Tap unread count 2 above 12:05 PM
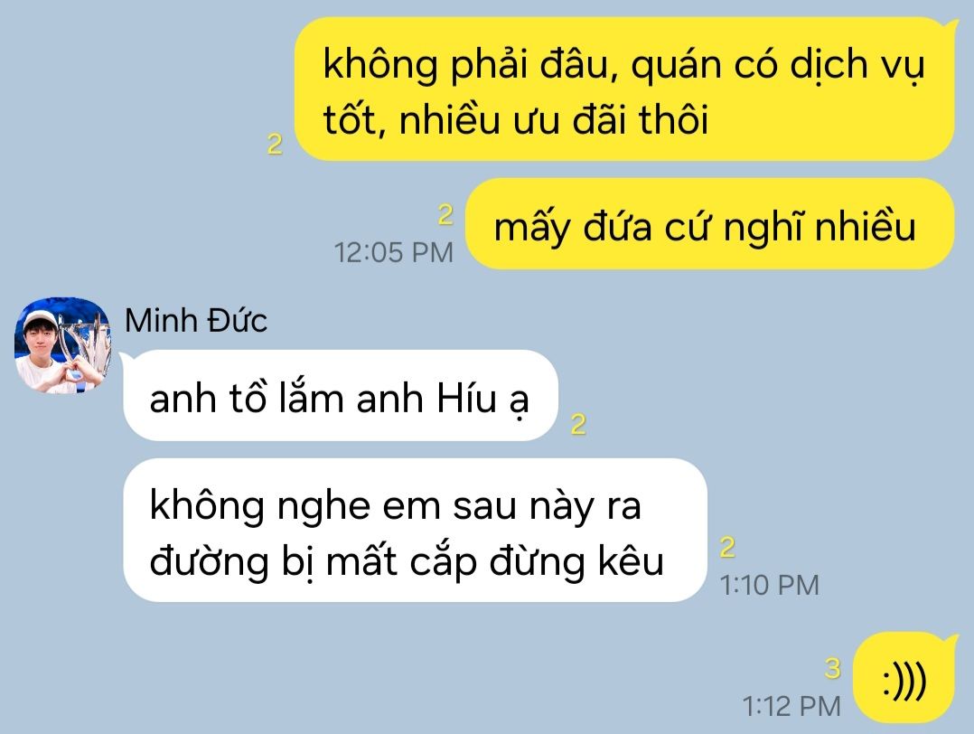This screenshot has width=974, height=734. [445, 215]
